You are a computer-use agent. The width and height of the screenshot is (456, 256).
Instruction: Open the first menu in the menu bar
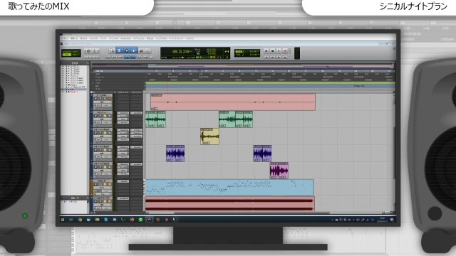[x=63, y=38]
